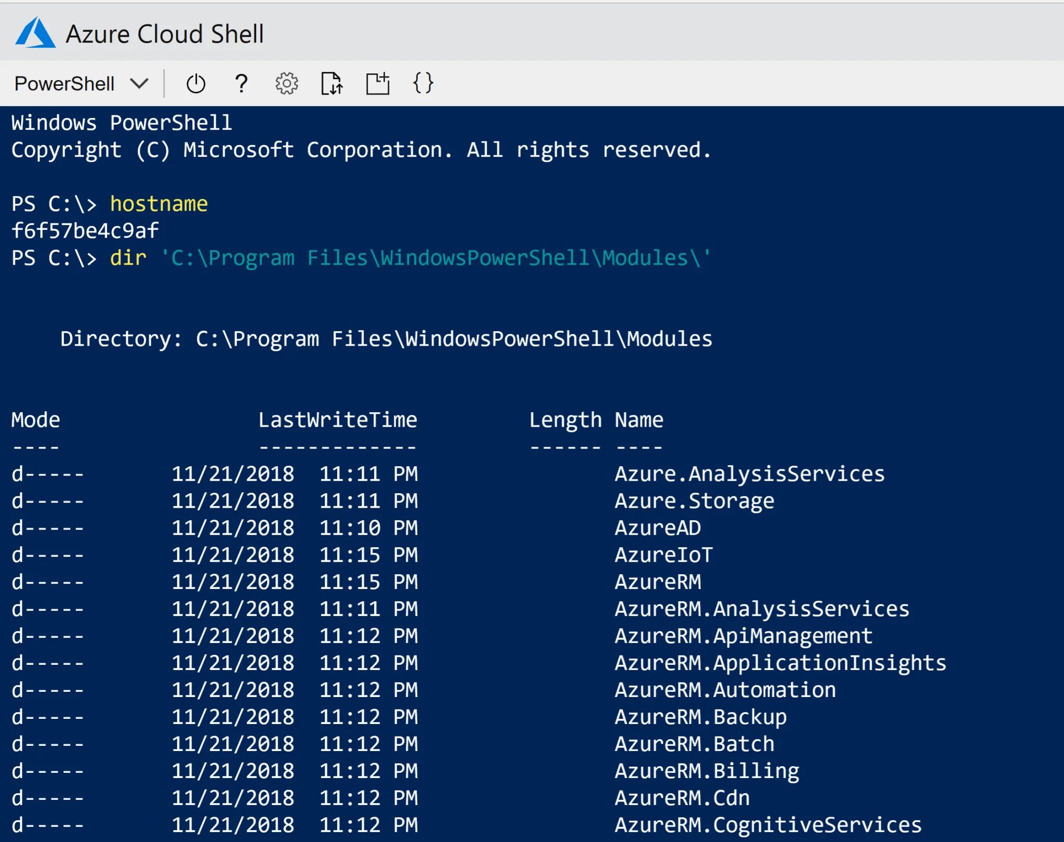Click the hostname command text

pyautogui.click(x=158, y=204)
